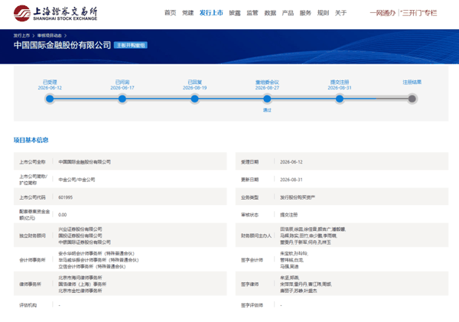This screenshot has width=459, height=322.
Task: Open the 产品 menu item
Action: tap(288, 13)
